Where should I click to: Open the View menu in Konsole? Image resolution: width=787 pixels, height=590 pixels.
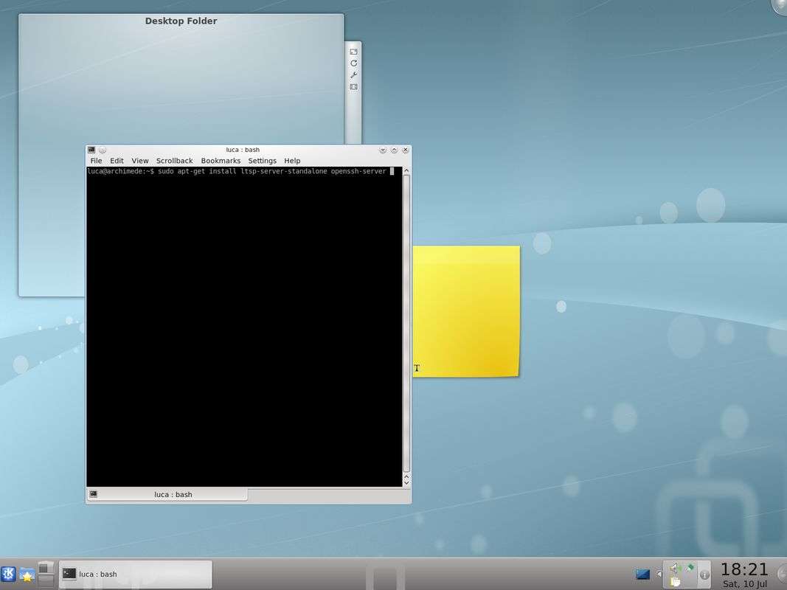pyautogui.click(x=140, y=161)
